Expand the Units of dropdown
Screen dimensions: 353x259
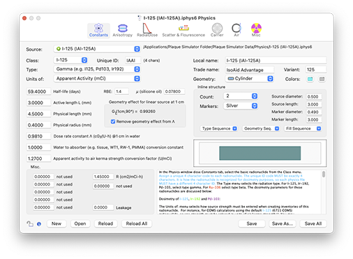[97, 79]
